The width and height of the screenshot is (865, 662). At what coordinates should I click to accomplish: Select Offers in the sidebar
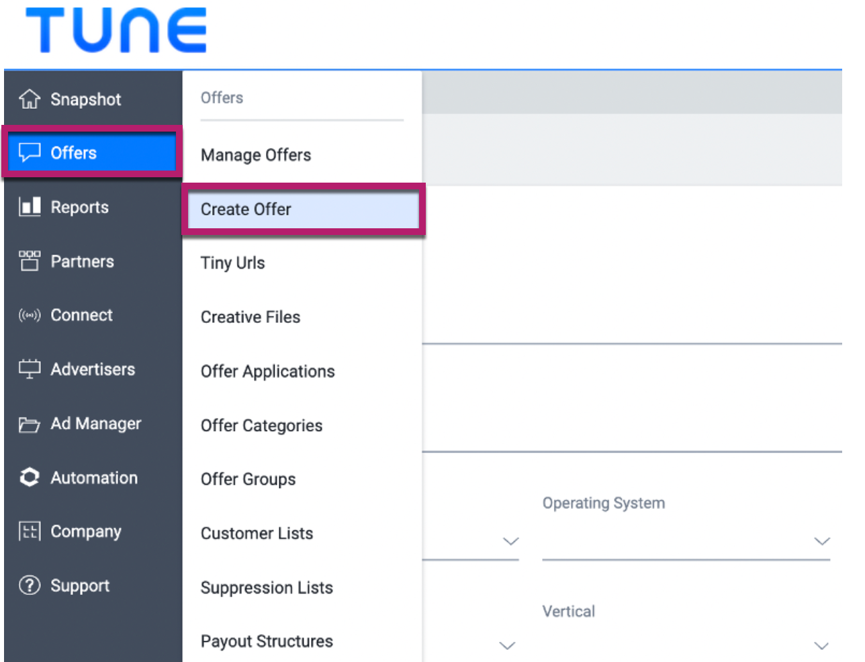tap(93, 152)
